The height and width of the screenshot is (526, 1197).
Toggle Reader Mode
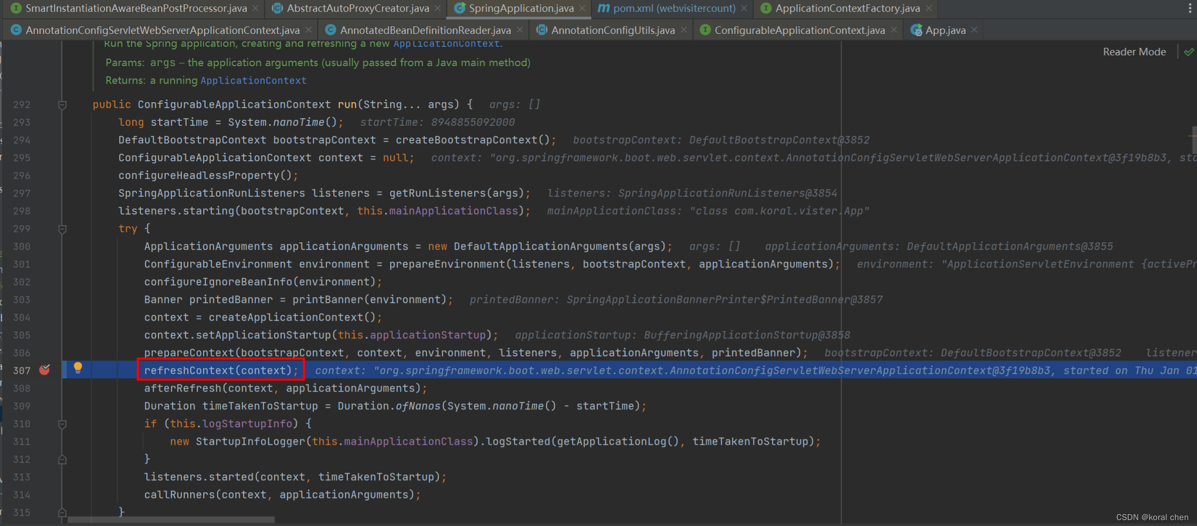coord(1134,52)
